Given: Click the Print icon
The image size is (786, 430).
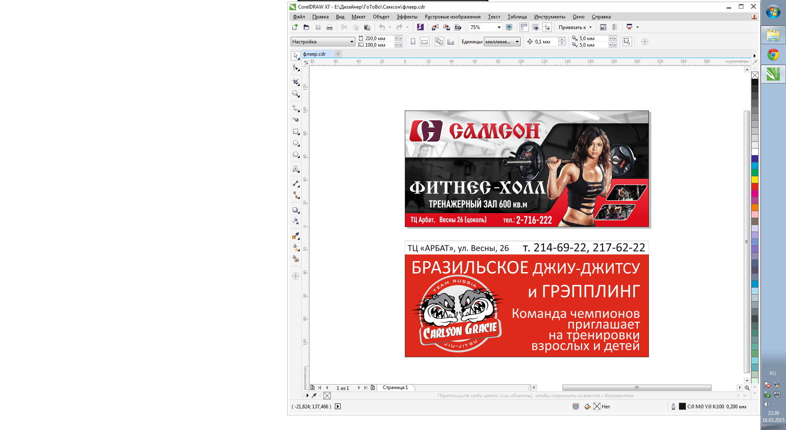Looking at the screenshot, I should coord(330,27).
